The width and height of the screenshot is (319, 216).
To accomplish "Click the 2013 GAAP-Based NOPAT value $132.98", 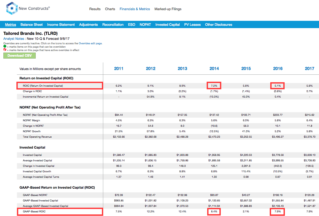I will [x=182, y=195].
